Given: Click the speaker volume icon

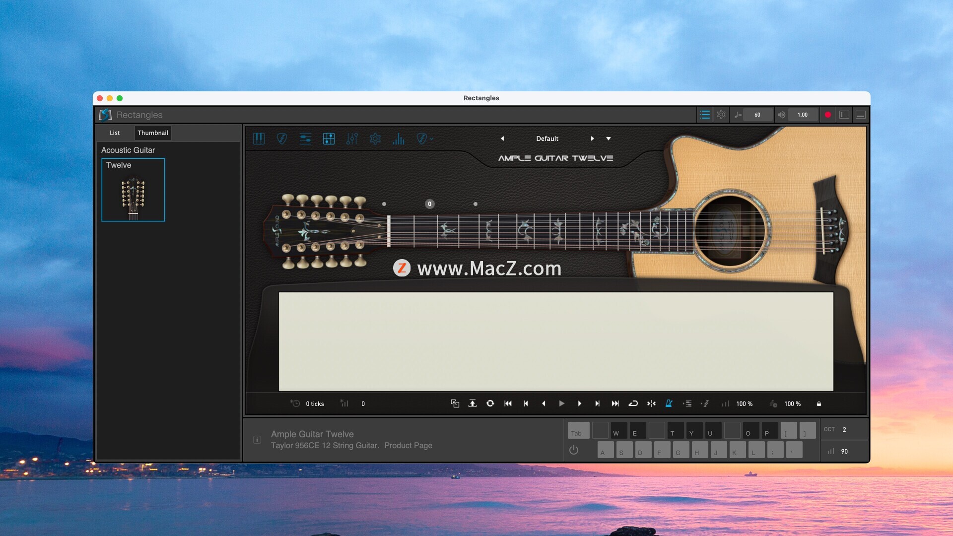Looking at the screenshot, I should pos(781,115).
